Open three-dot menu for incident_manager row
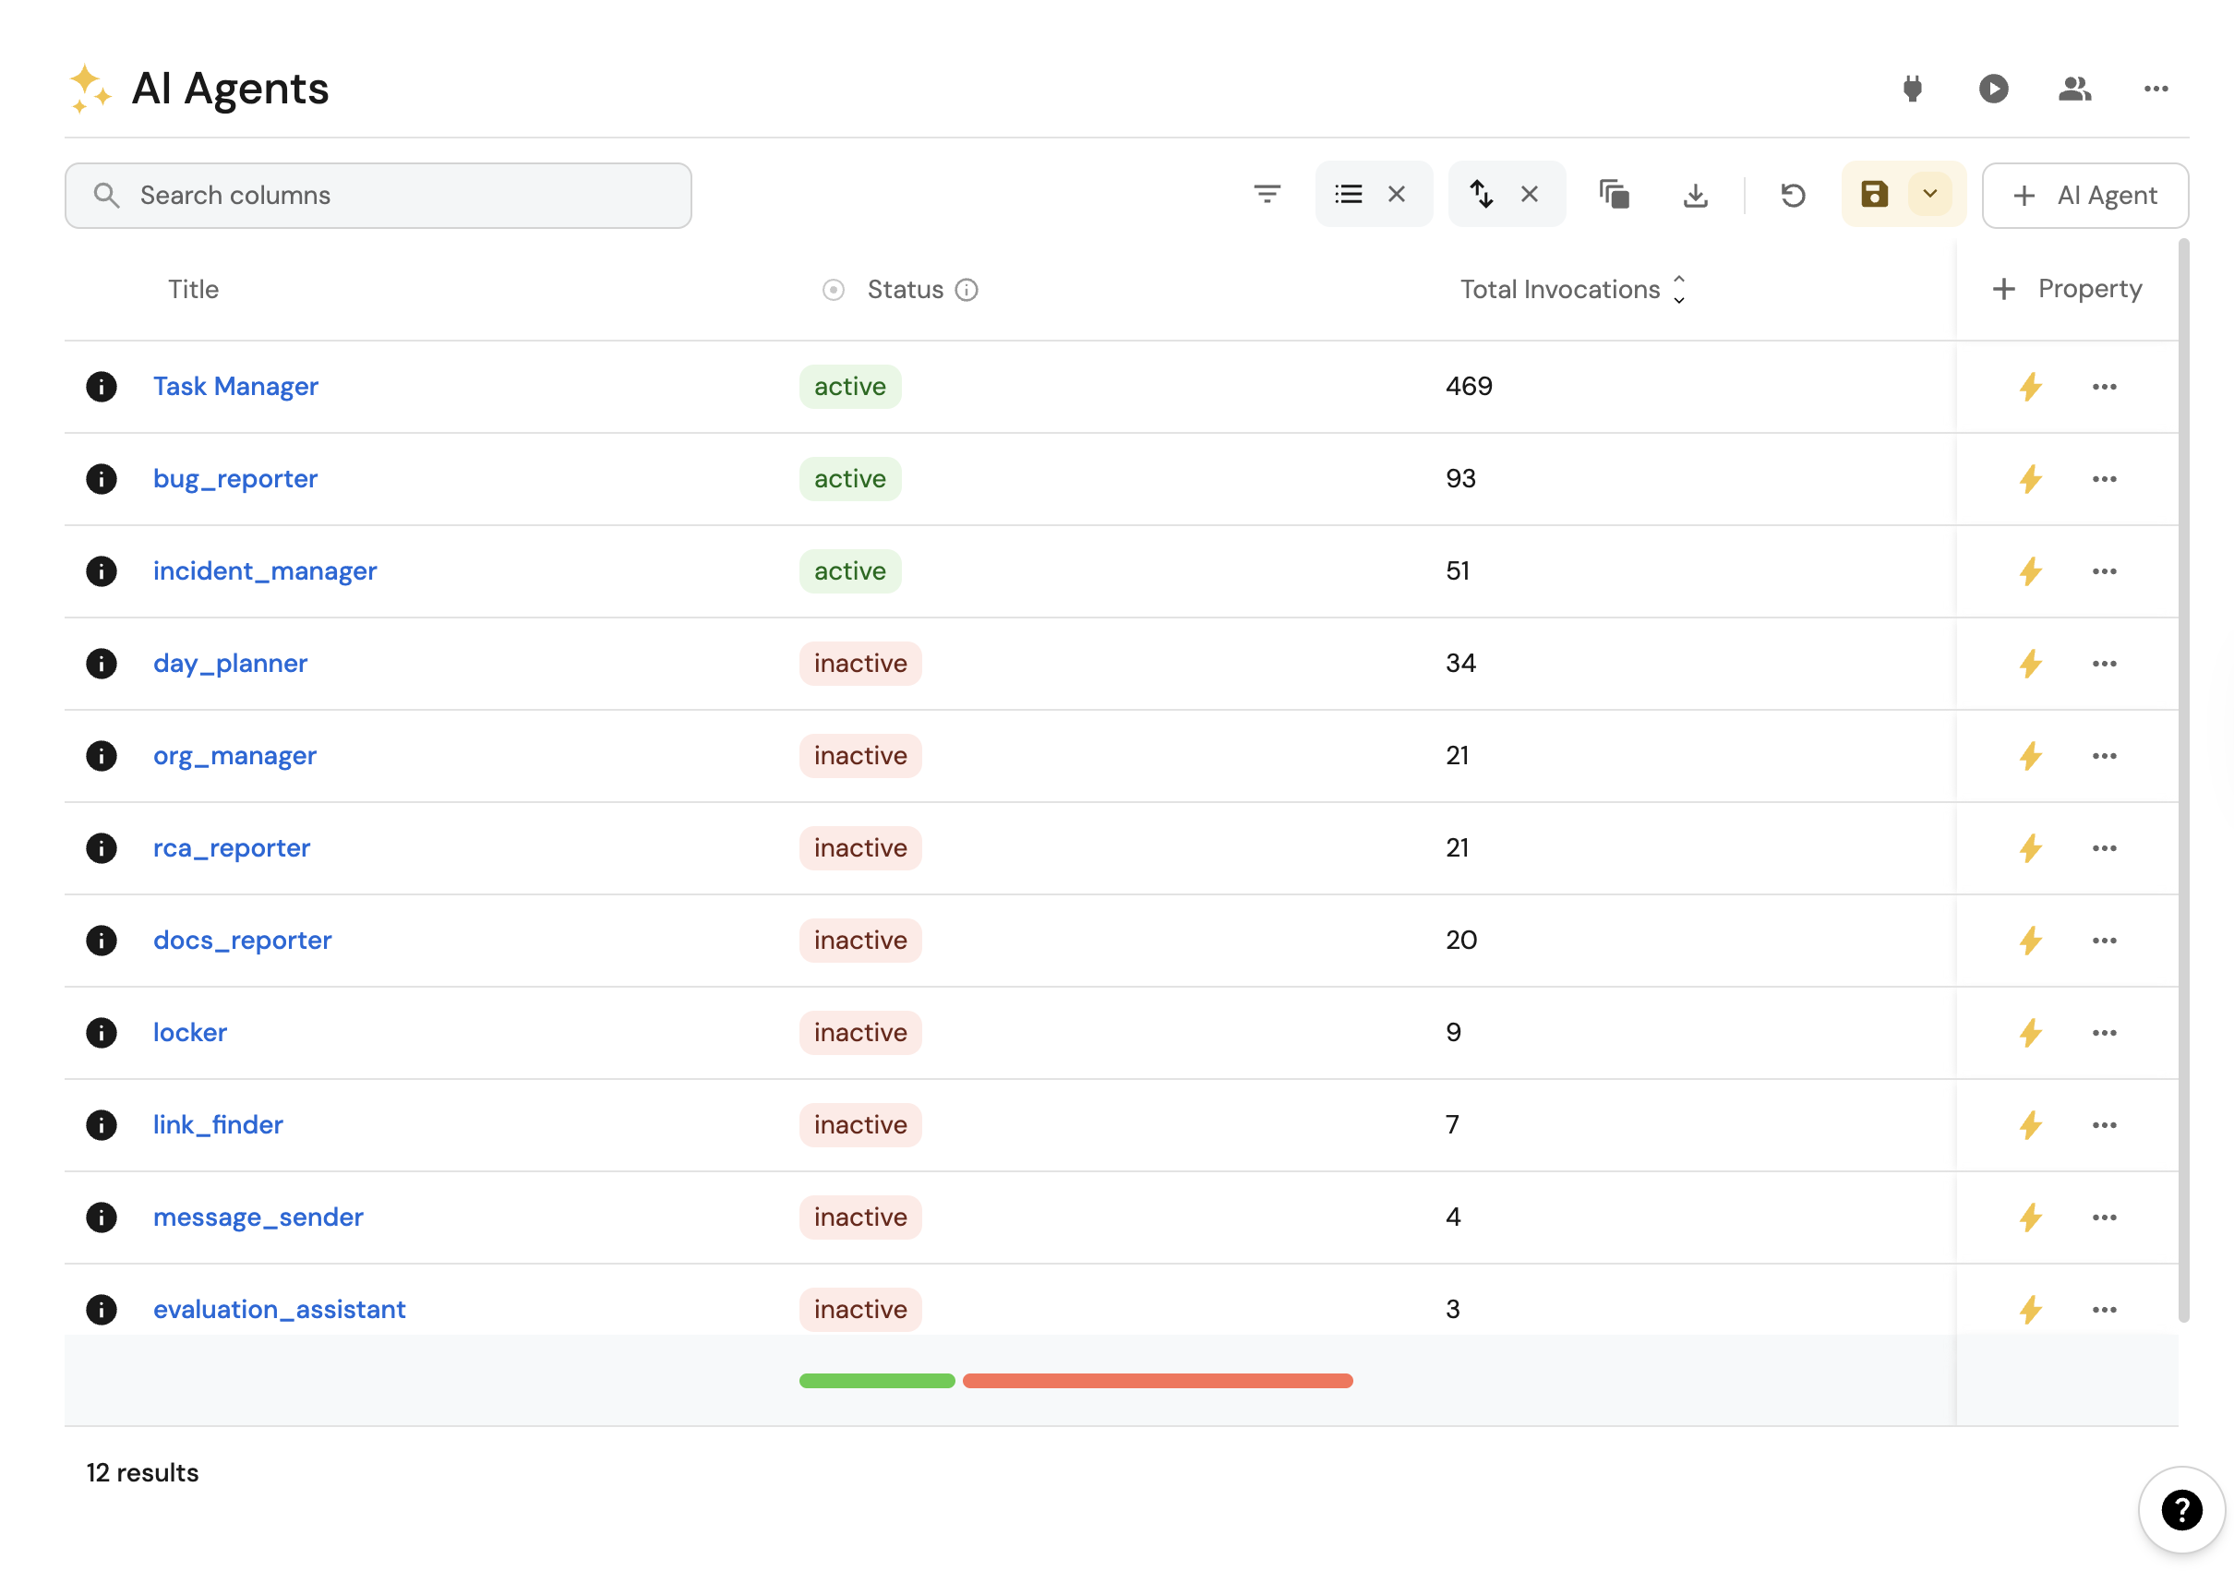 (2104, 571)
